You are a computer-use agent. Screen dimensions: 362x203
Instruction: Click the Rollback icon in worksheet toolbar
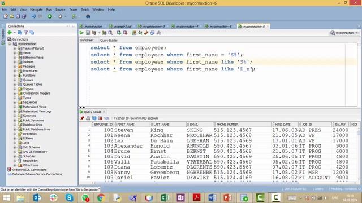coord(125,33)
